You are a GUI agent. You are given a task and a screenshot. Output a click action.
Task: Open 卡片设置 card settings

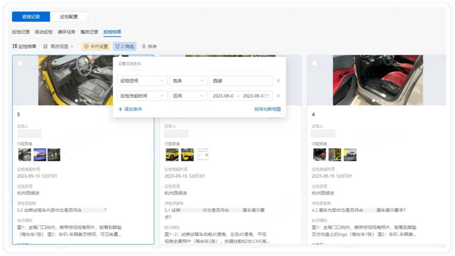click(x=96, y=46)
